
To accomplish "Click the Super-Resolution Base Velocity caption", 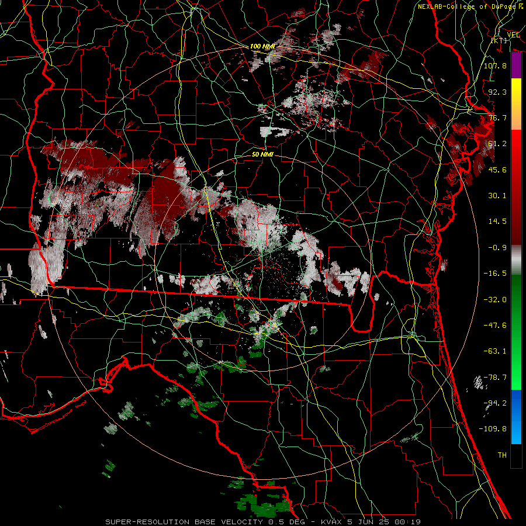I will pyautogui.click(x=263, y=522).
